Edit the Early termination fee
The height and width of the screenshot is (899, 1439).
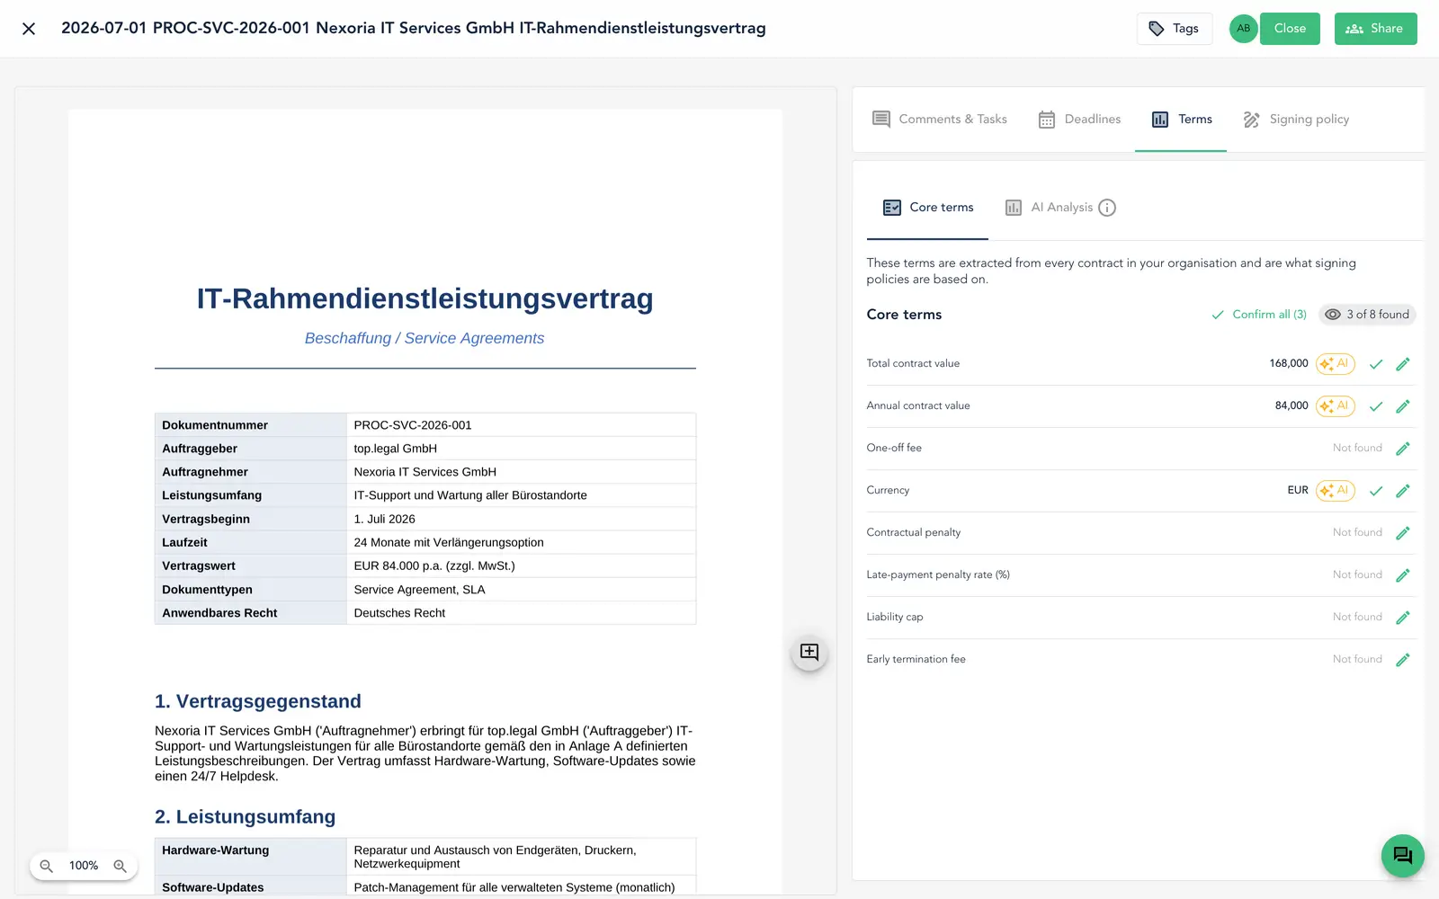coord(1403,660)
